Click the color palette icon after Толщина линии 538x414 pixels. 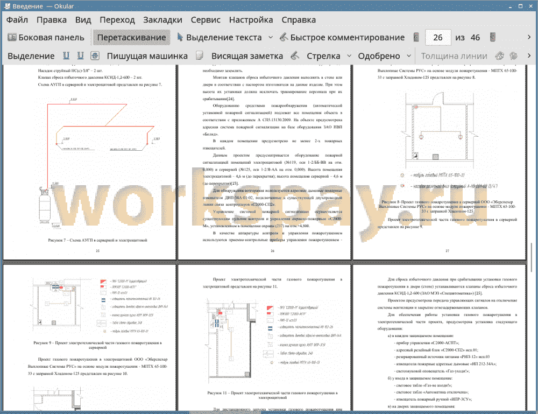[x=500, y=55]
